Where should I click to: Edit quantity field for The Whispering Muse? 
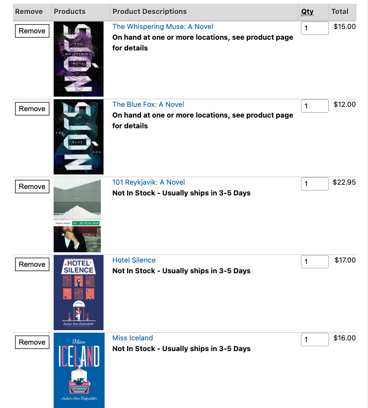[x=314, y=28]
